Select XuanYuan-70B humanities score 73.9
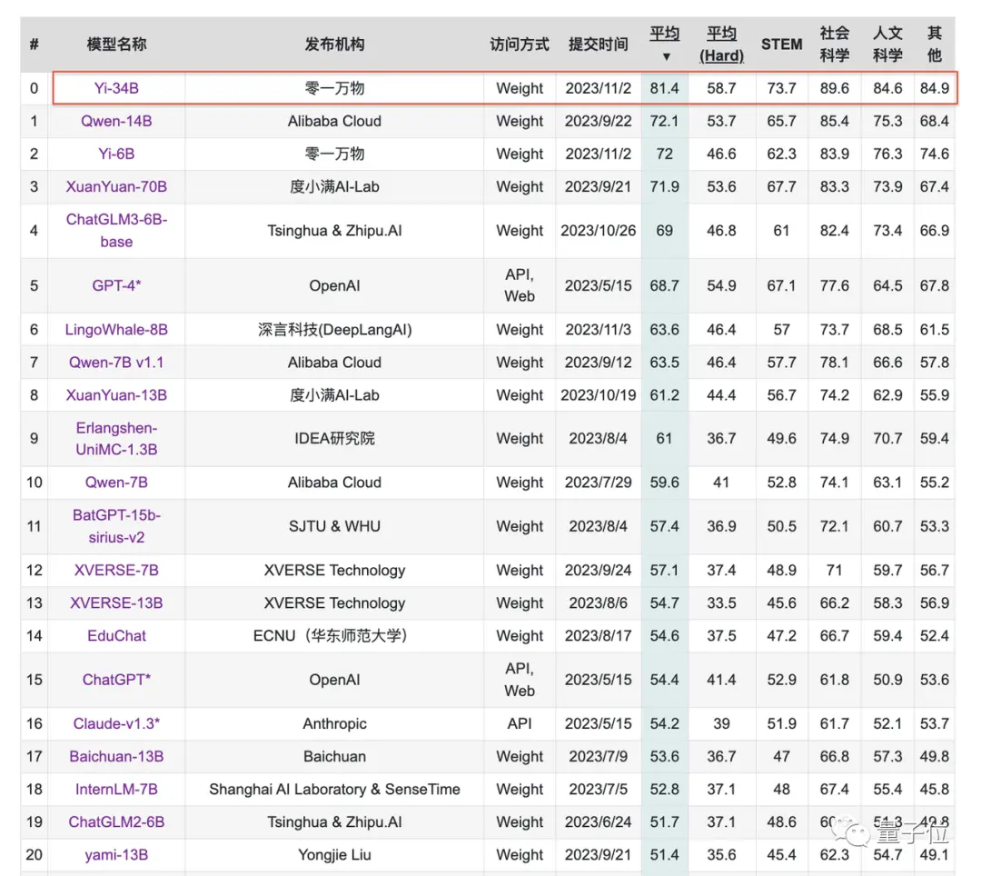 887,186
